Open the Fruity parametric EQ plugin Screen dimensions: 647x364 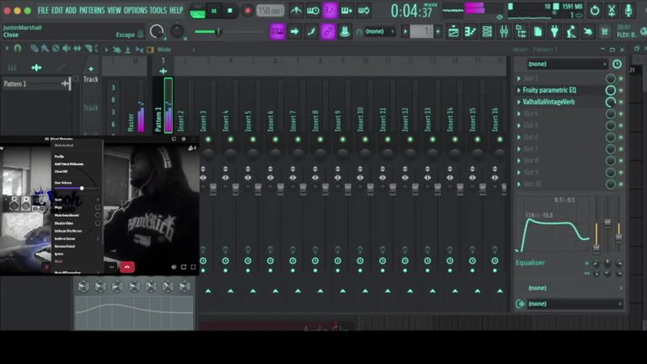point(549,90)
